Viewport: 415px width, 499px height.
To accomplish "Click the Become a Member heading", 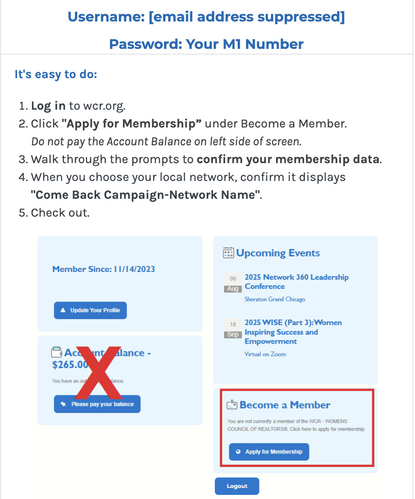I will point(285,405).
